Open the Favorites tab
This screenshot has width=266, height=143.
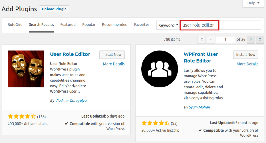pos(142,25)
